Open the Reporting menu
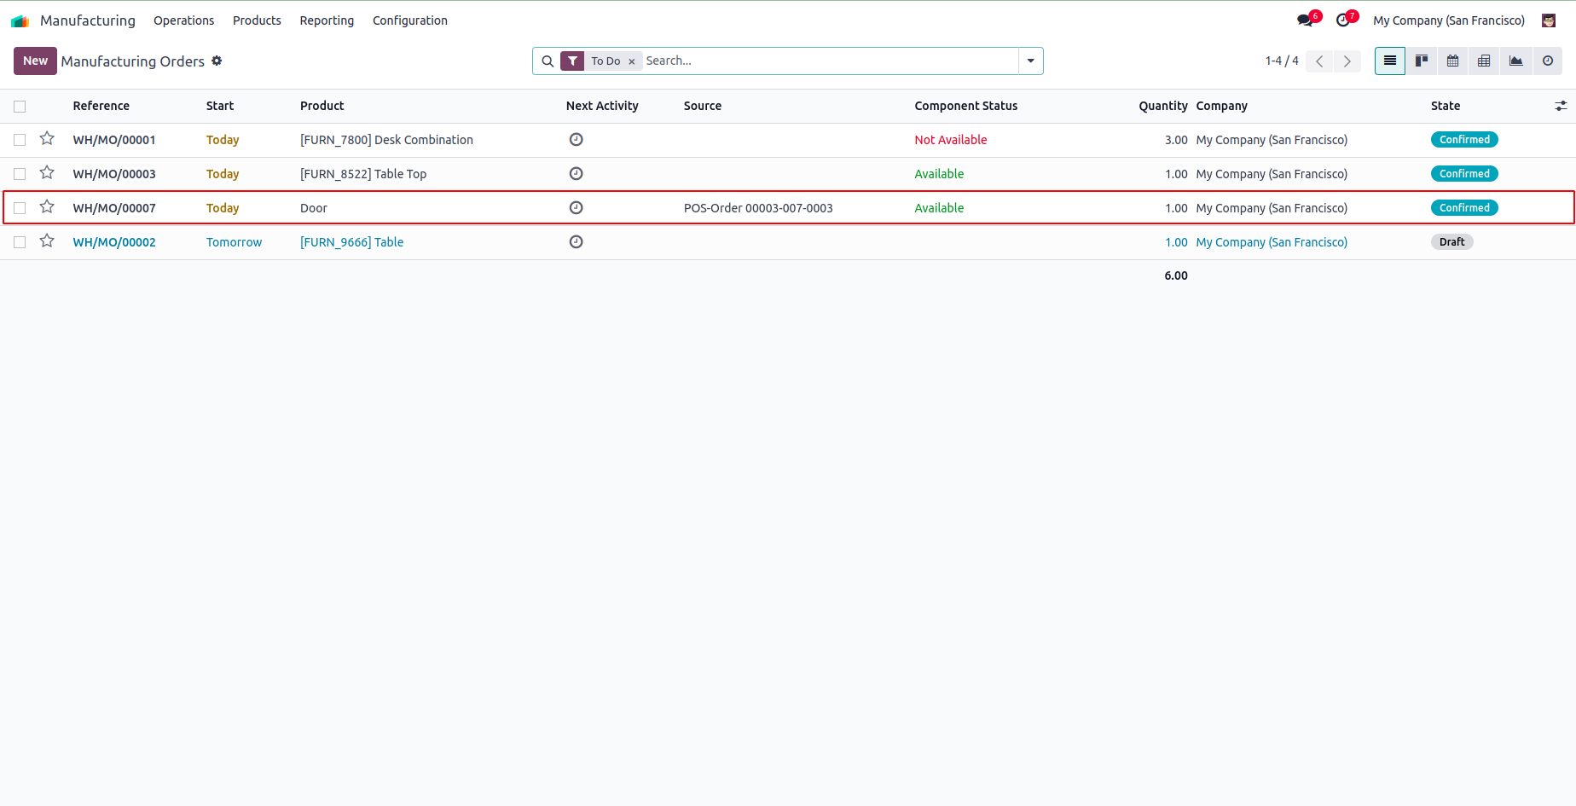Screen dimensions: 1576x806 (x=327, y=20)
